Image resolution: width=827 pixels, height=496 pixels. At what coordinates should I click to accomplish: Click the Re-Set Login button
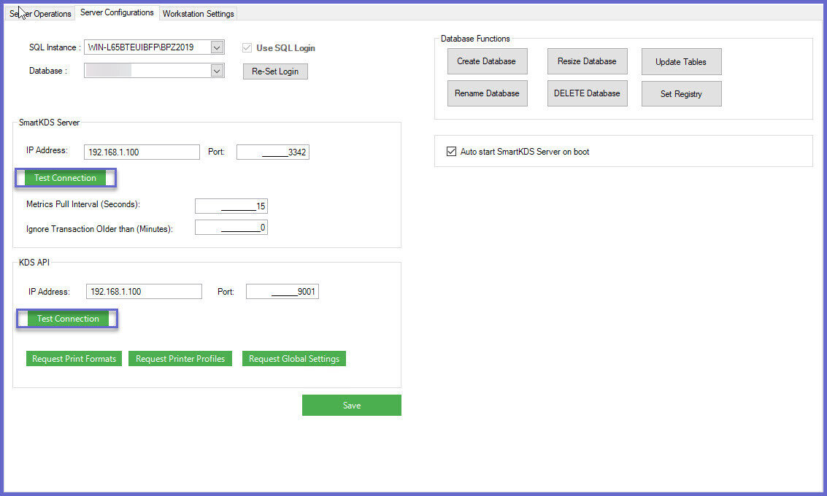[x=275, y=71]
